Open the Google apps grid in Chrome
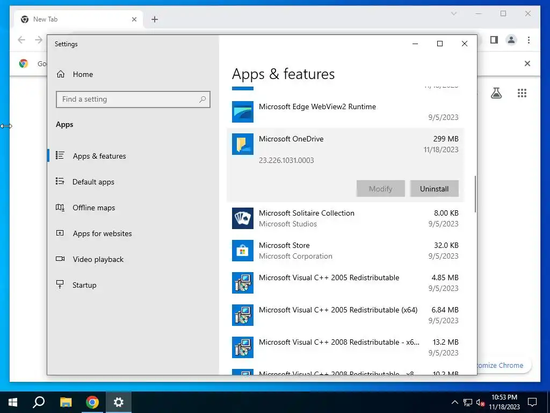Image resolution: width=550 pixels, height=413 pixels. tap(522, 93)
